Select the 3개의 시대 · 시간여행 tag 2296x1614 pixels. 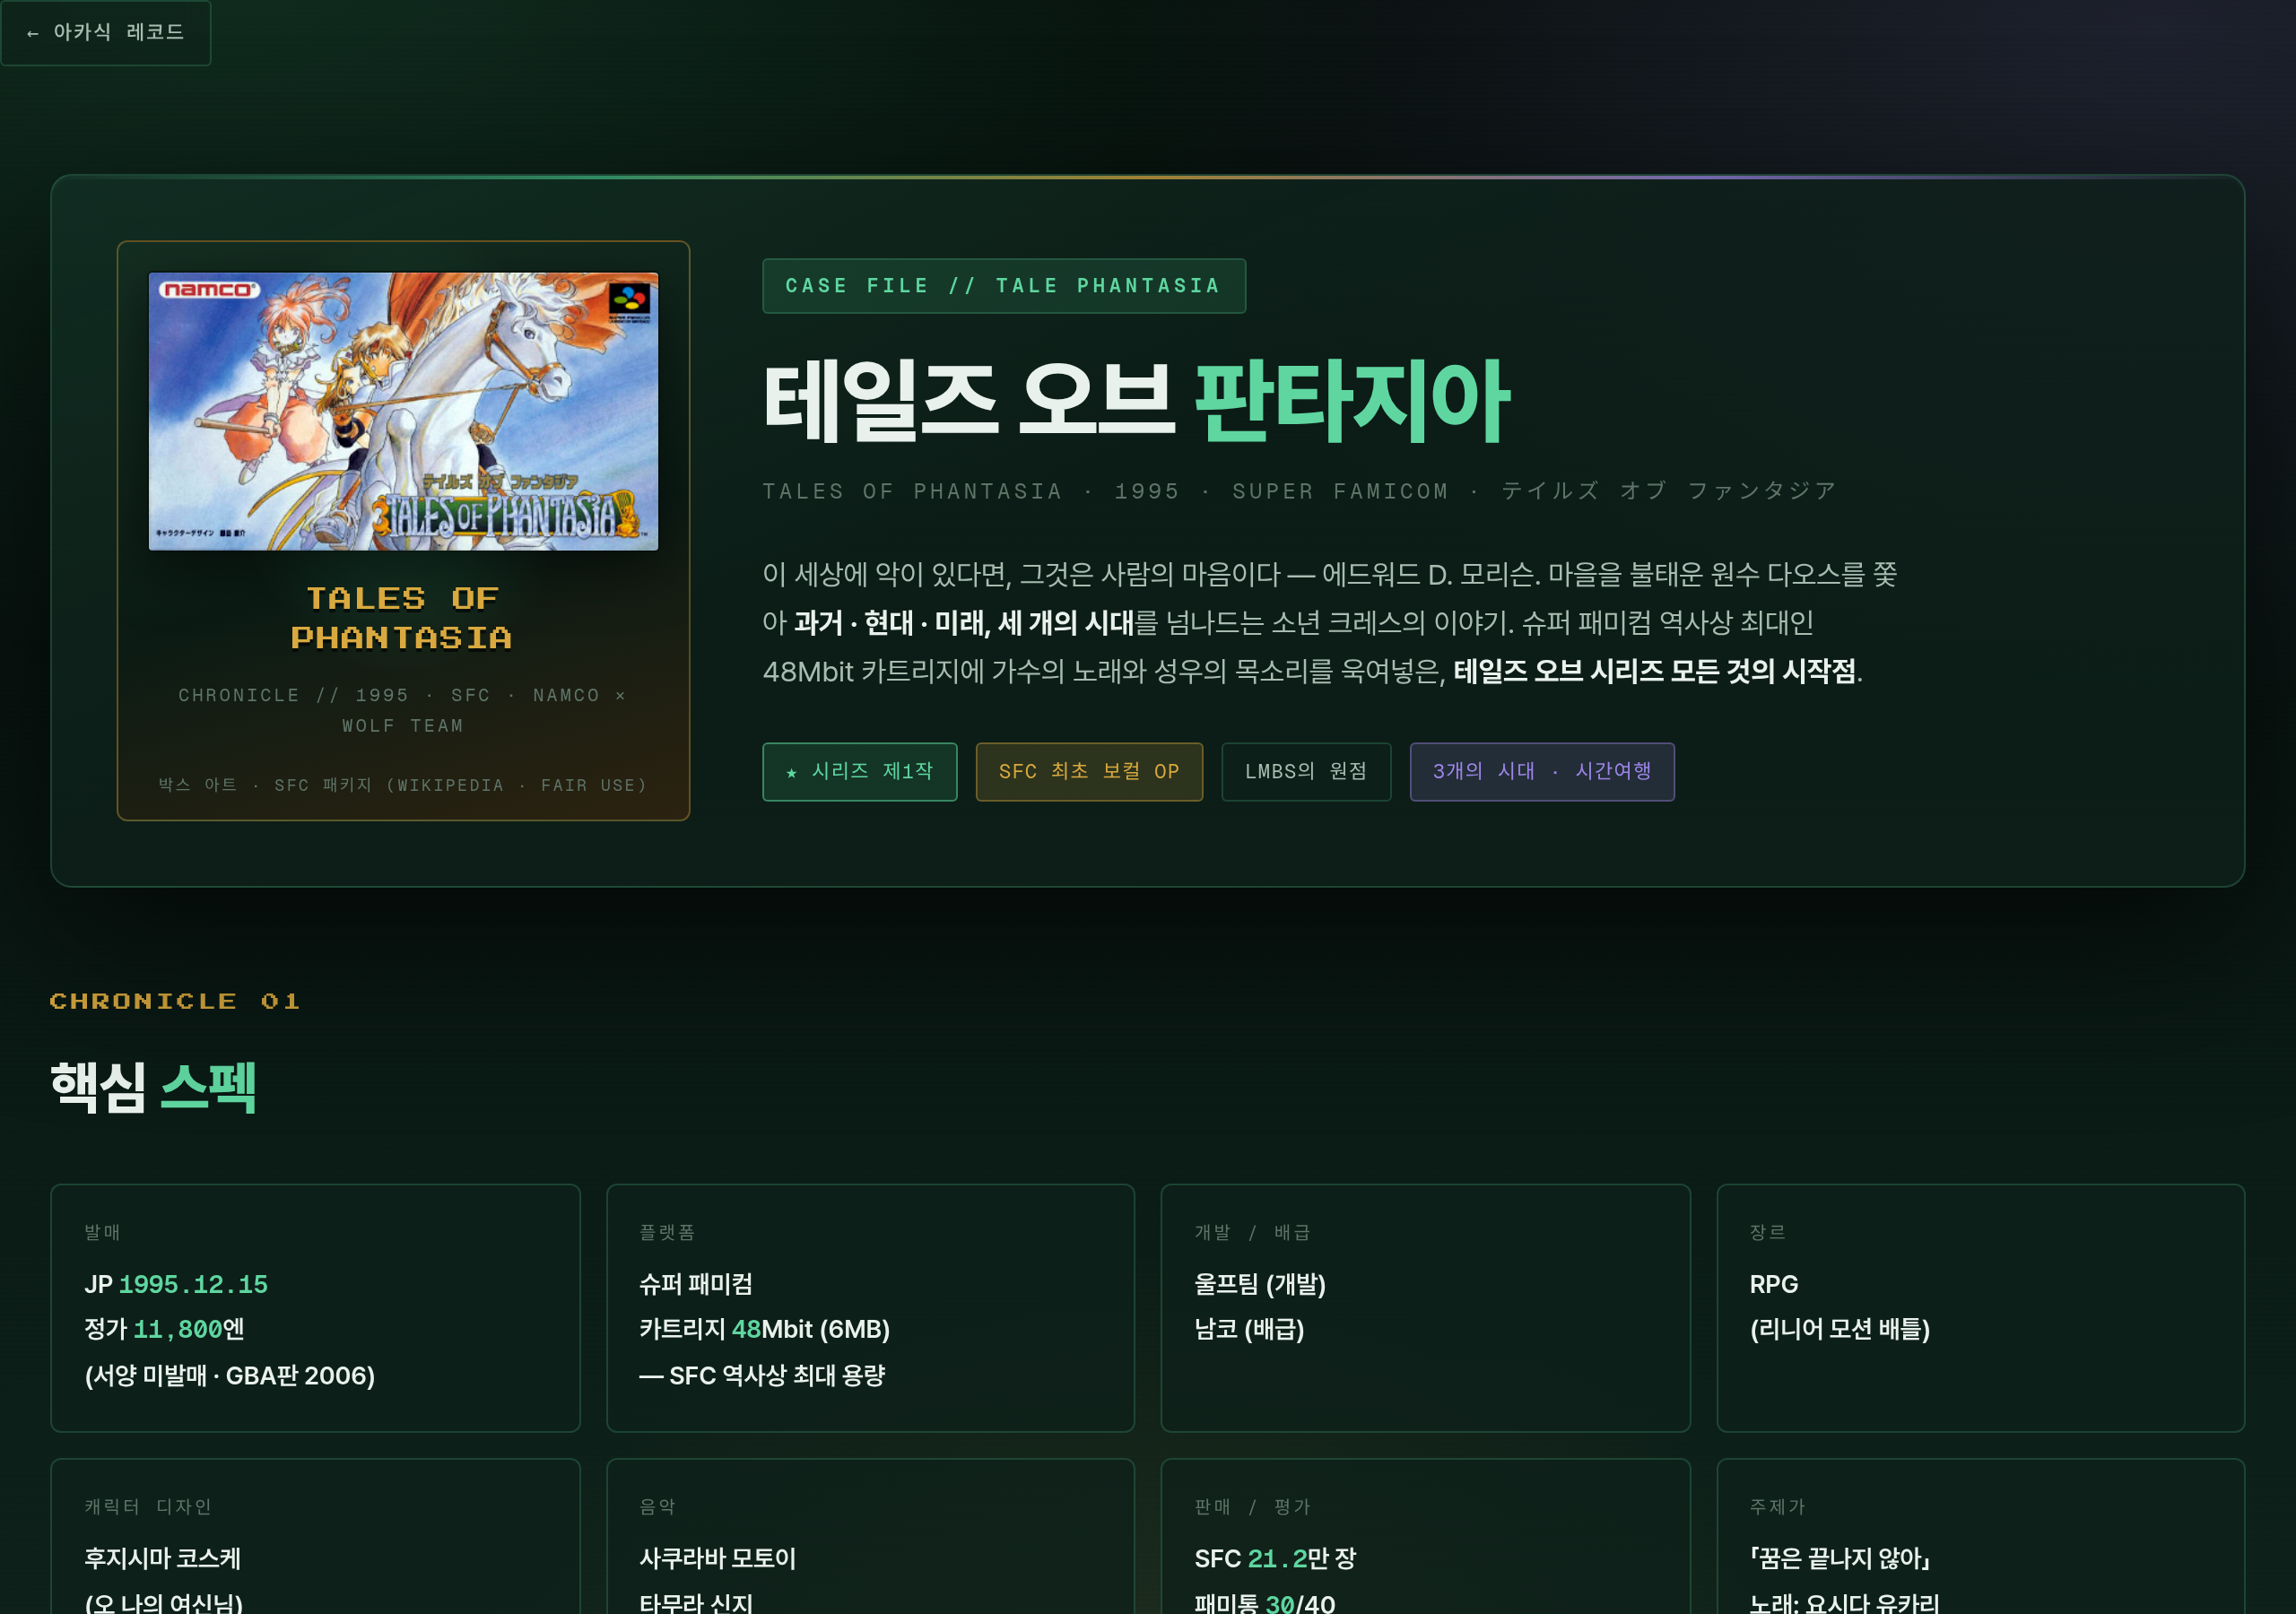(x=1541, y=771)
